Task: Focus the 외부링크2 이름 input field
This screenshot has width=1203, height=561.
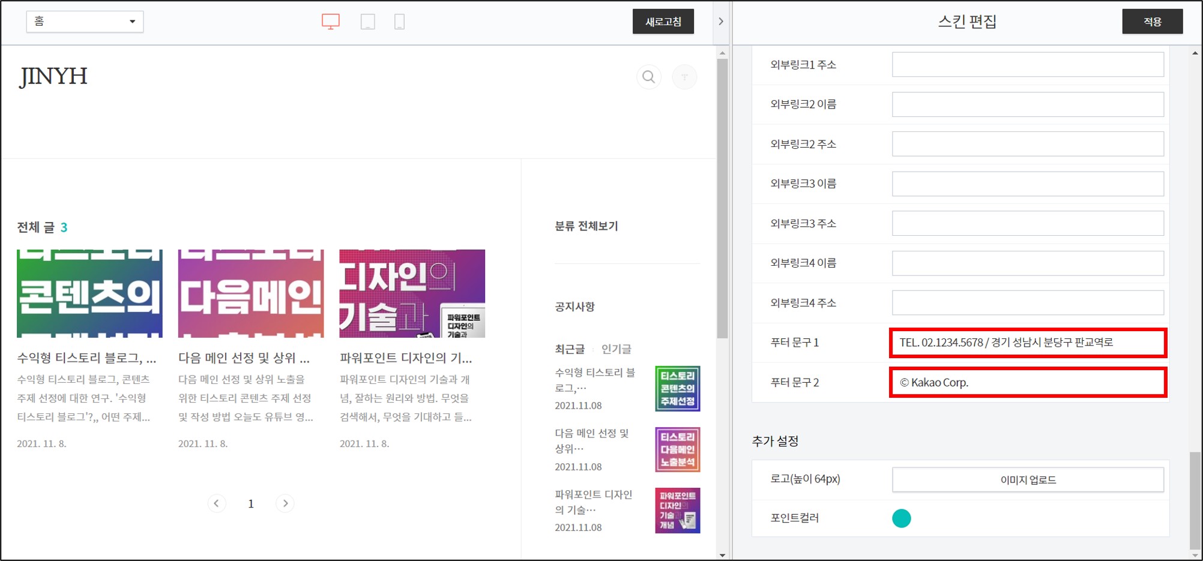Action: [x=1028, y=104]
